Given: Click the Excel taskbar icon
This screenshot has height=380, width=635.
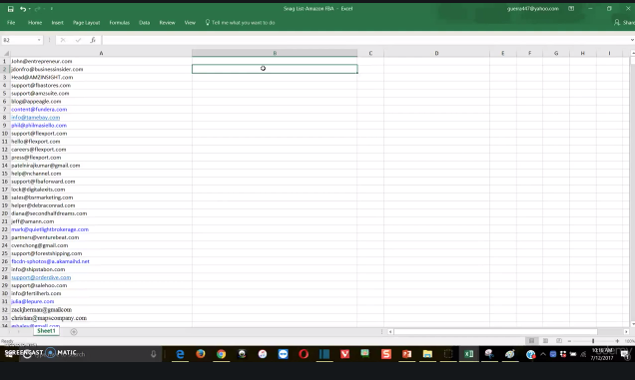Looking at the screenshot, I should [468, 354].
